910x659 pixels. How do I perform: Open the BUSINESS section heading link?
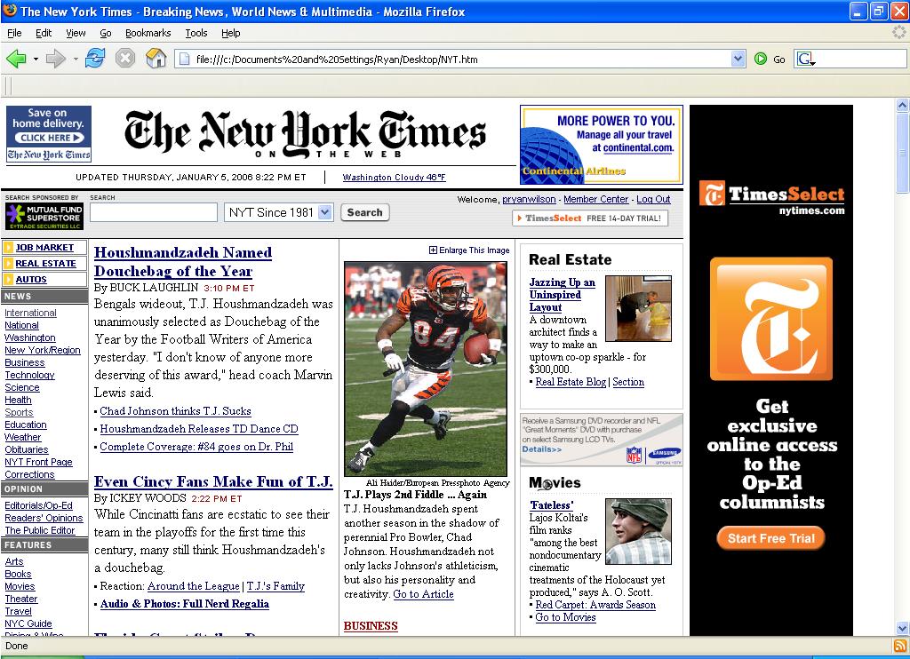point(371,626)
